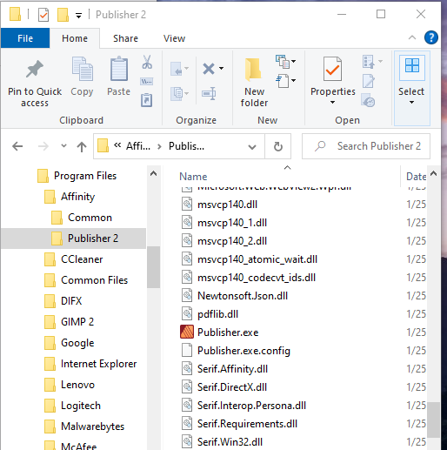Click the Date column header

[416, 177]
